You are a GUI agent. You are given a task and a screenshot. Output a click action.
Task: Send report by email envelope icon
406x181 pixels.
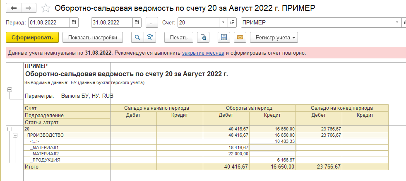(239, 38)
